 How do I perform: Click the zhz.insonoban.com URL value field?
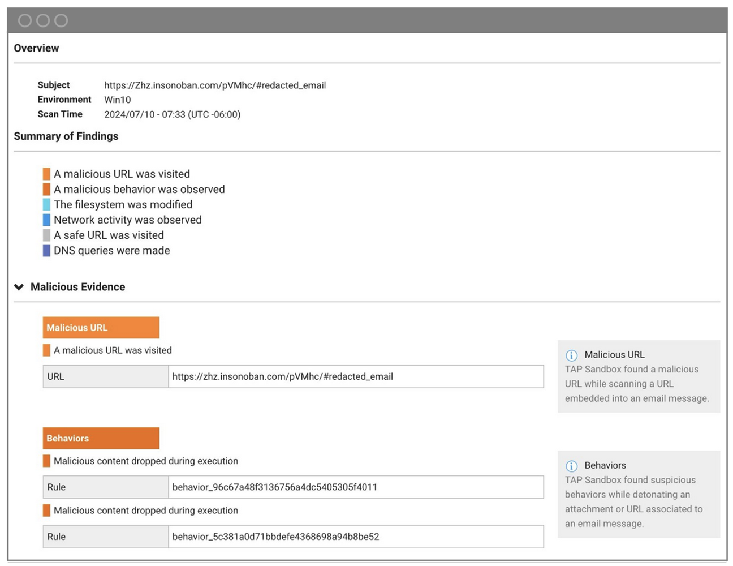tap(356, 376)
